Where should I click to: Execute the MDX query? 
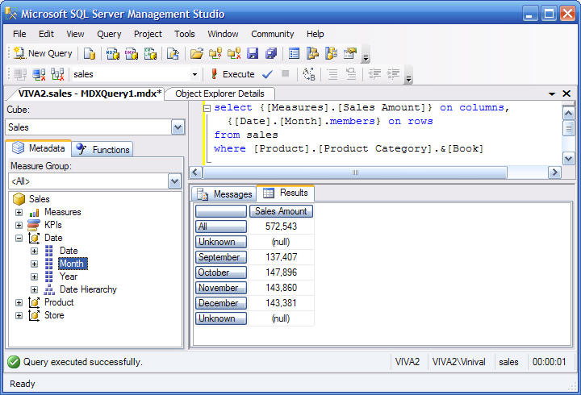(x=232, y=74)
